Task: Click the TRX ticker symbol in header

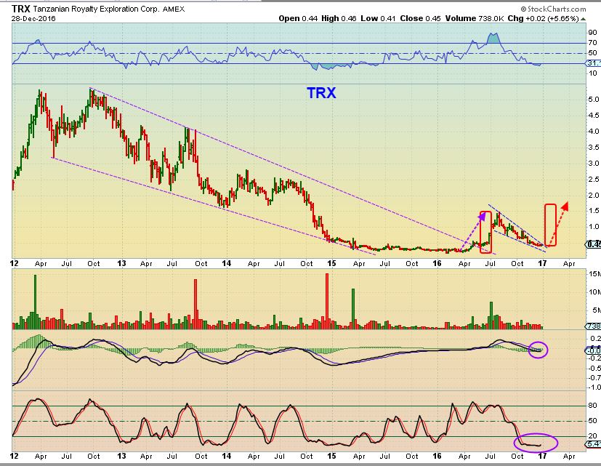Action: tap(20, 9)
